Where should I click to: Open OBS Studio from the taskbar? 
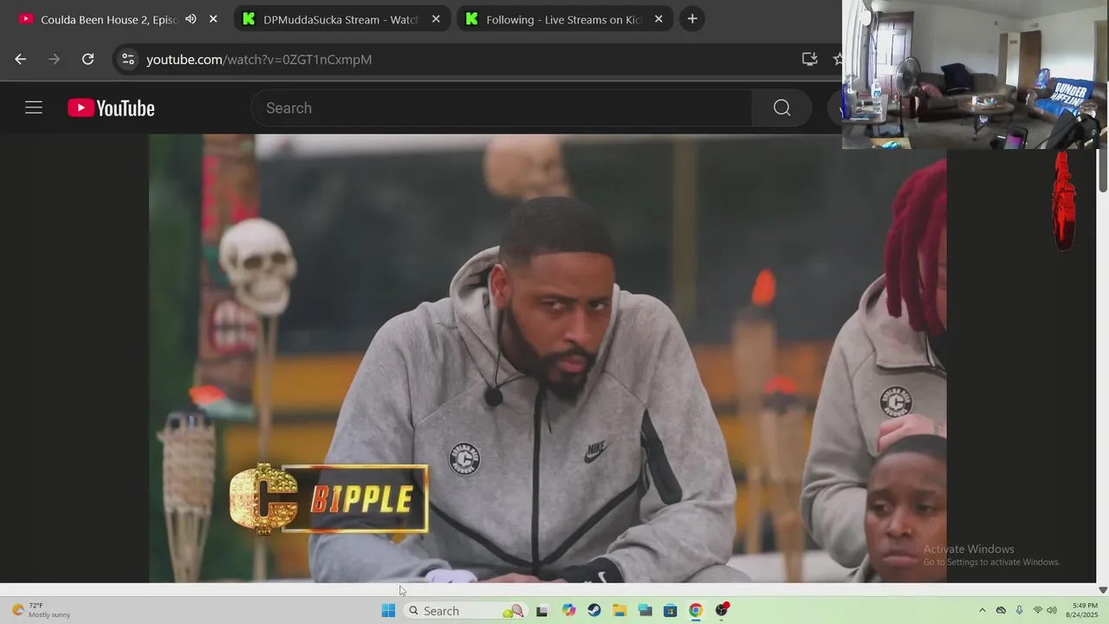[x=722, y=611]
